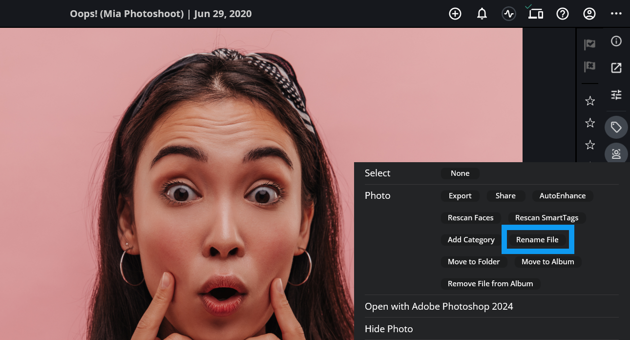Set rating with the top star
The height and width of the screenshot is (340, 630).
tap(590, 101)
